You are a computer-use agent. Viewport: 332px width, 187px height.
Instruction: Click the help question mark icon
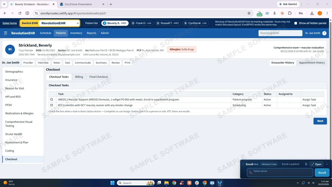324,33
